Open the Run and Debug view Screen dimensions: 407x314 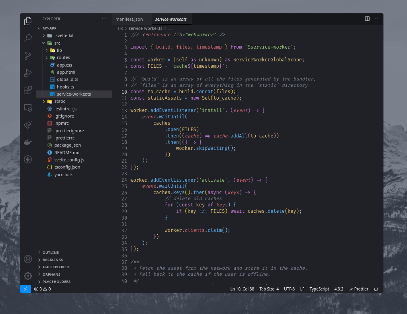[28, 73]
